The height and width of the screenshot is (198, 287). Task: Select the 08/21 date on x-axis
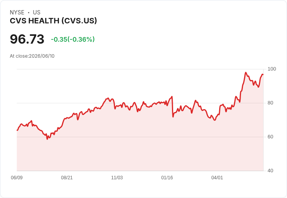(x=67, y=177)
